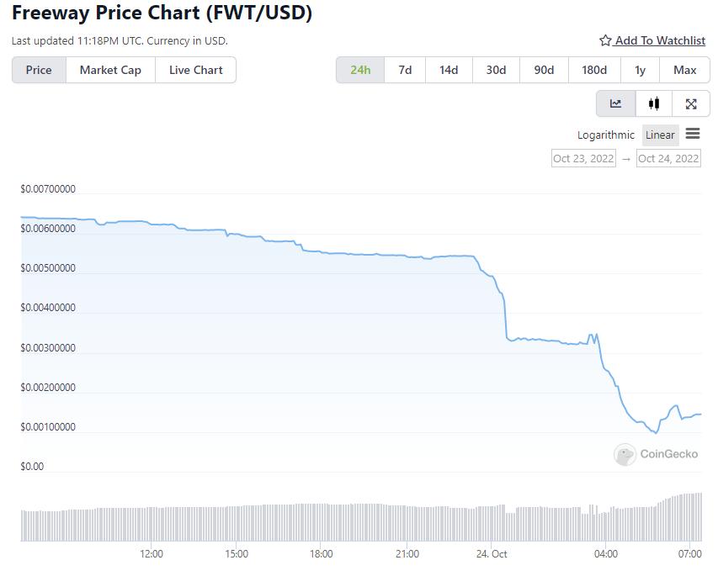The width and height of the screenshot is (718, 576).
Task: Switch chart scale to Logarithmic
Action: click(605, 135)
